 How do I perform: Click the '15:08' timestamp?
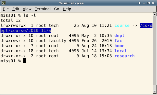click(106, 56)
